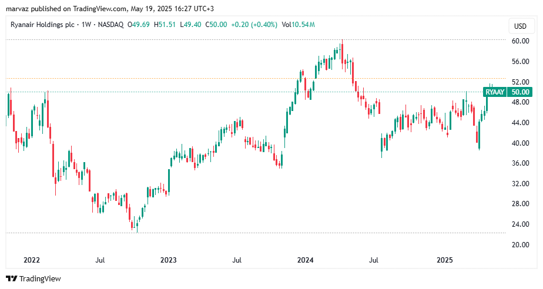Image resolution: width=543 pixels, height=289 pixels.
Task: Click the 24.00 price axis label
Action: tap(521, 224)
